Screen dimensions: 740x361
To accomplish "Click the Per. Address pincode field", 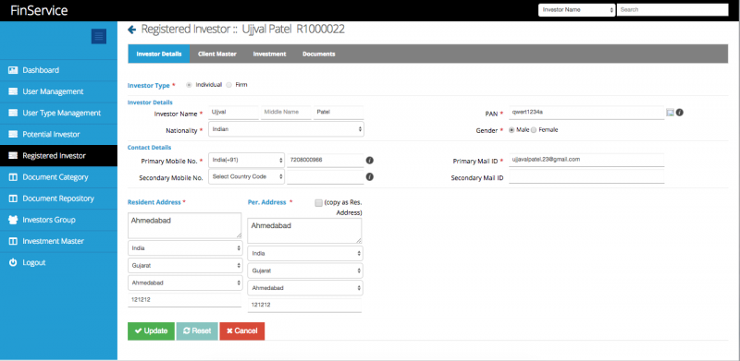I will pos(304,305).
